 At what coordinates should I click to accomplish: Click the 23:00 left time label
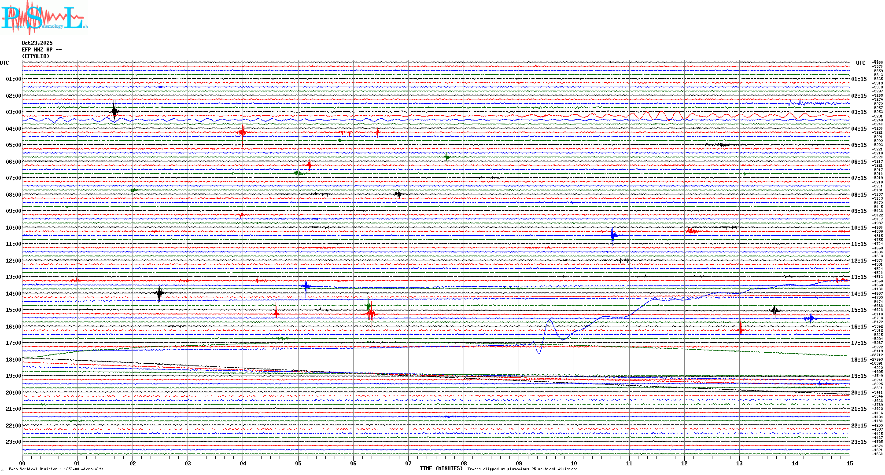pyautogui.click(x=13, y=442)
